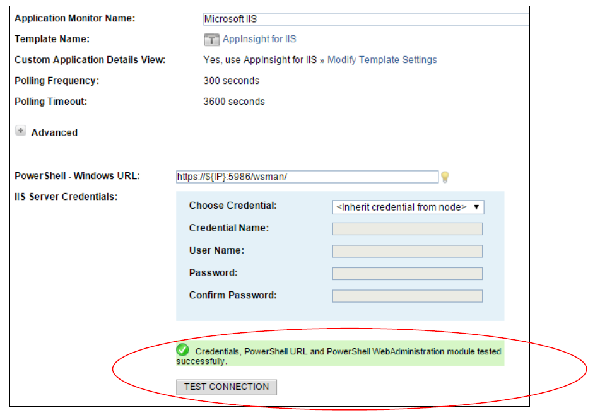Click the 'Choose Credential:' label
Viewport: 612px width, 420px height.
coord(233,206)
